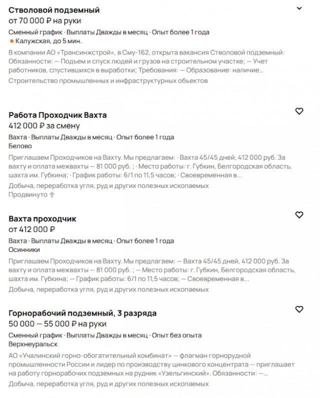Click salary 50 000 — 55 000 ₽ на руки

[57, 324]
